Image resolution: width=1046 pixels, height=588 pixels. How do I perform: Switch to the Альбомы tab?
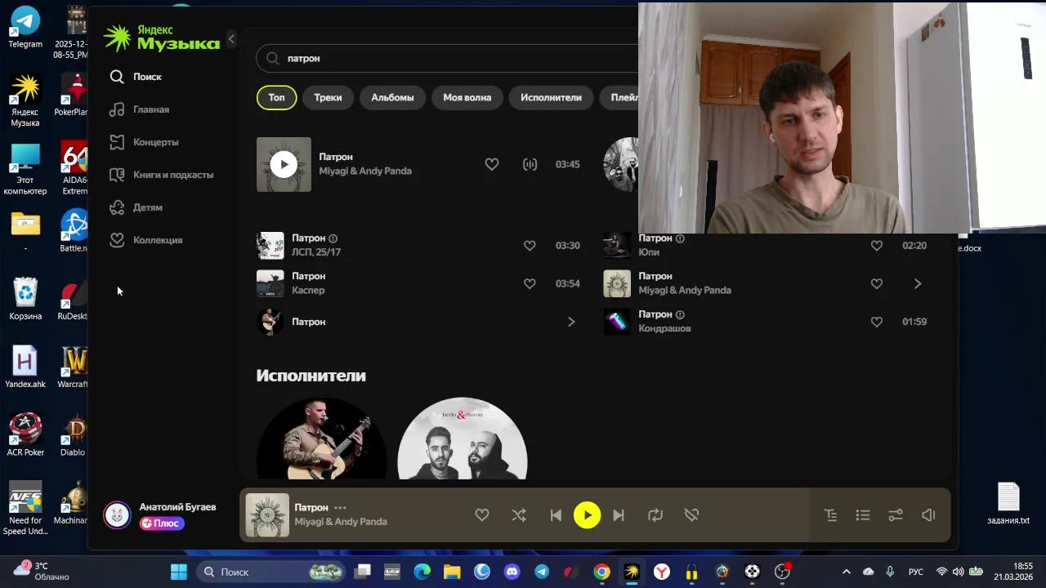coord(392,97)
